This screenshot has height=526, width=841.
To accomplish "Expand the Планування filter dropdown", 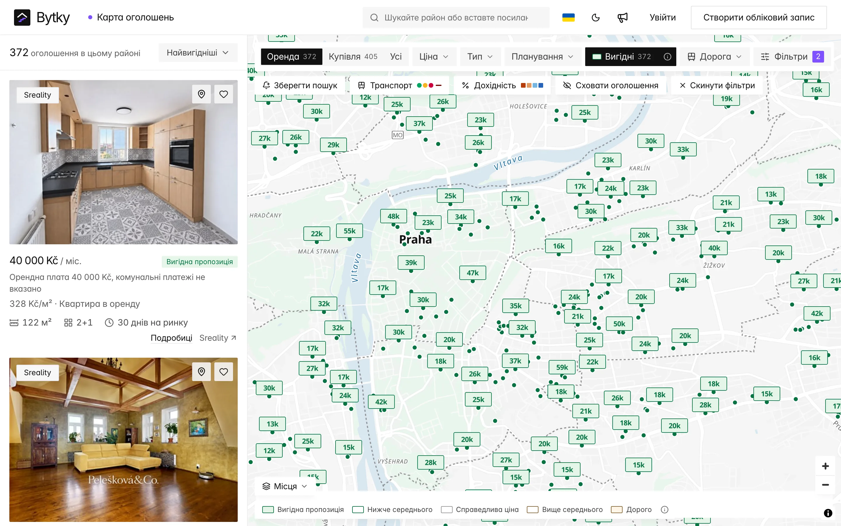I will [543, 56].
